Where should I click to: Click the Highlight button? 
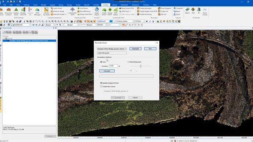(135, 49)
